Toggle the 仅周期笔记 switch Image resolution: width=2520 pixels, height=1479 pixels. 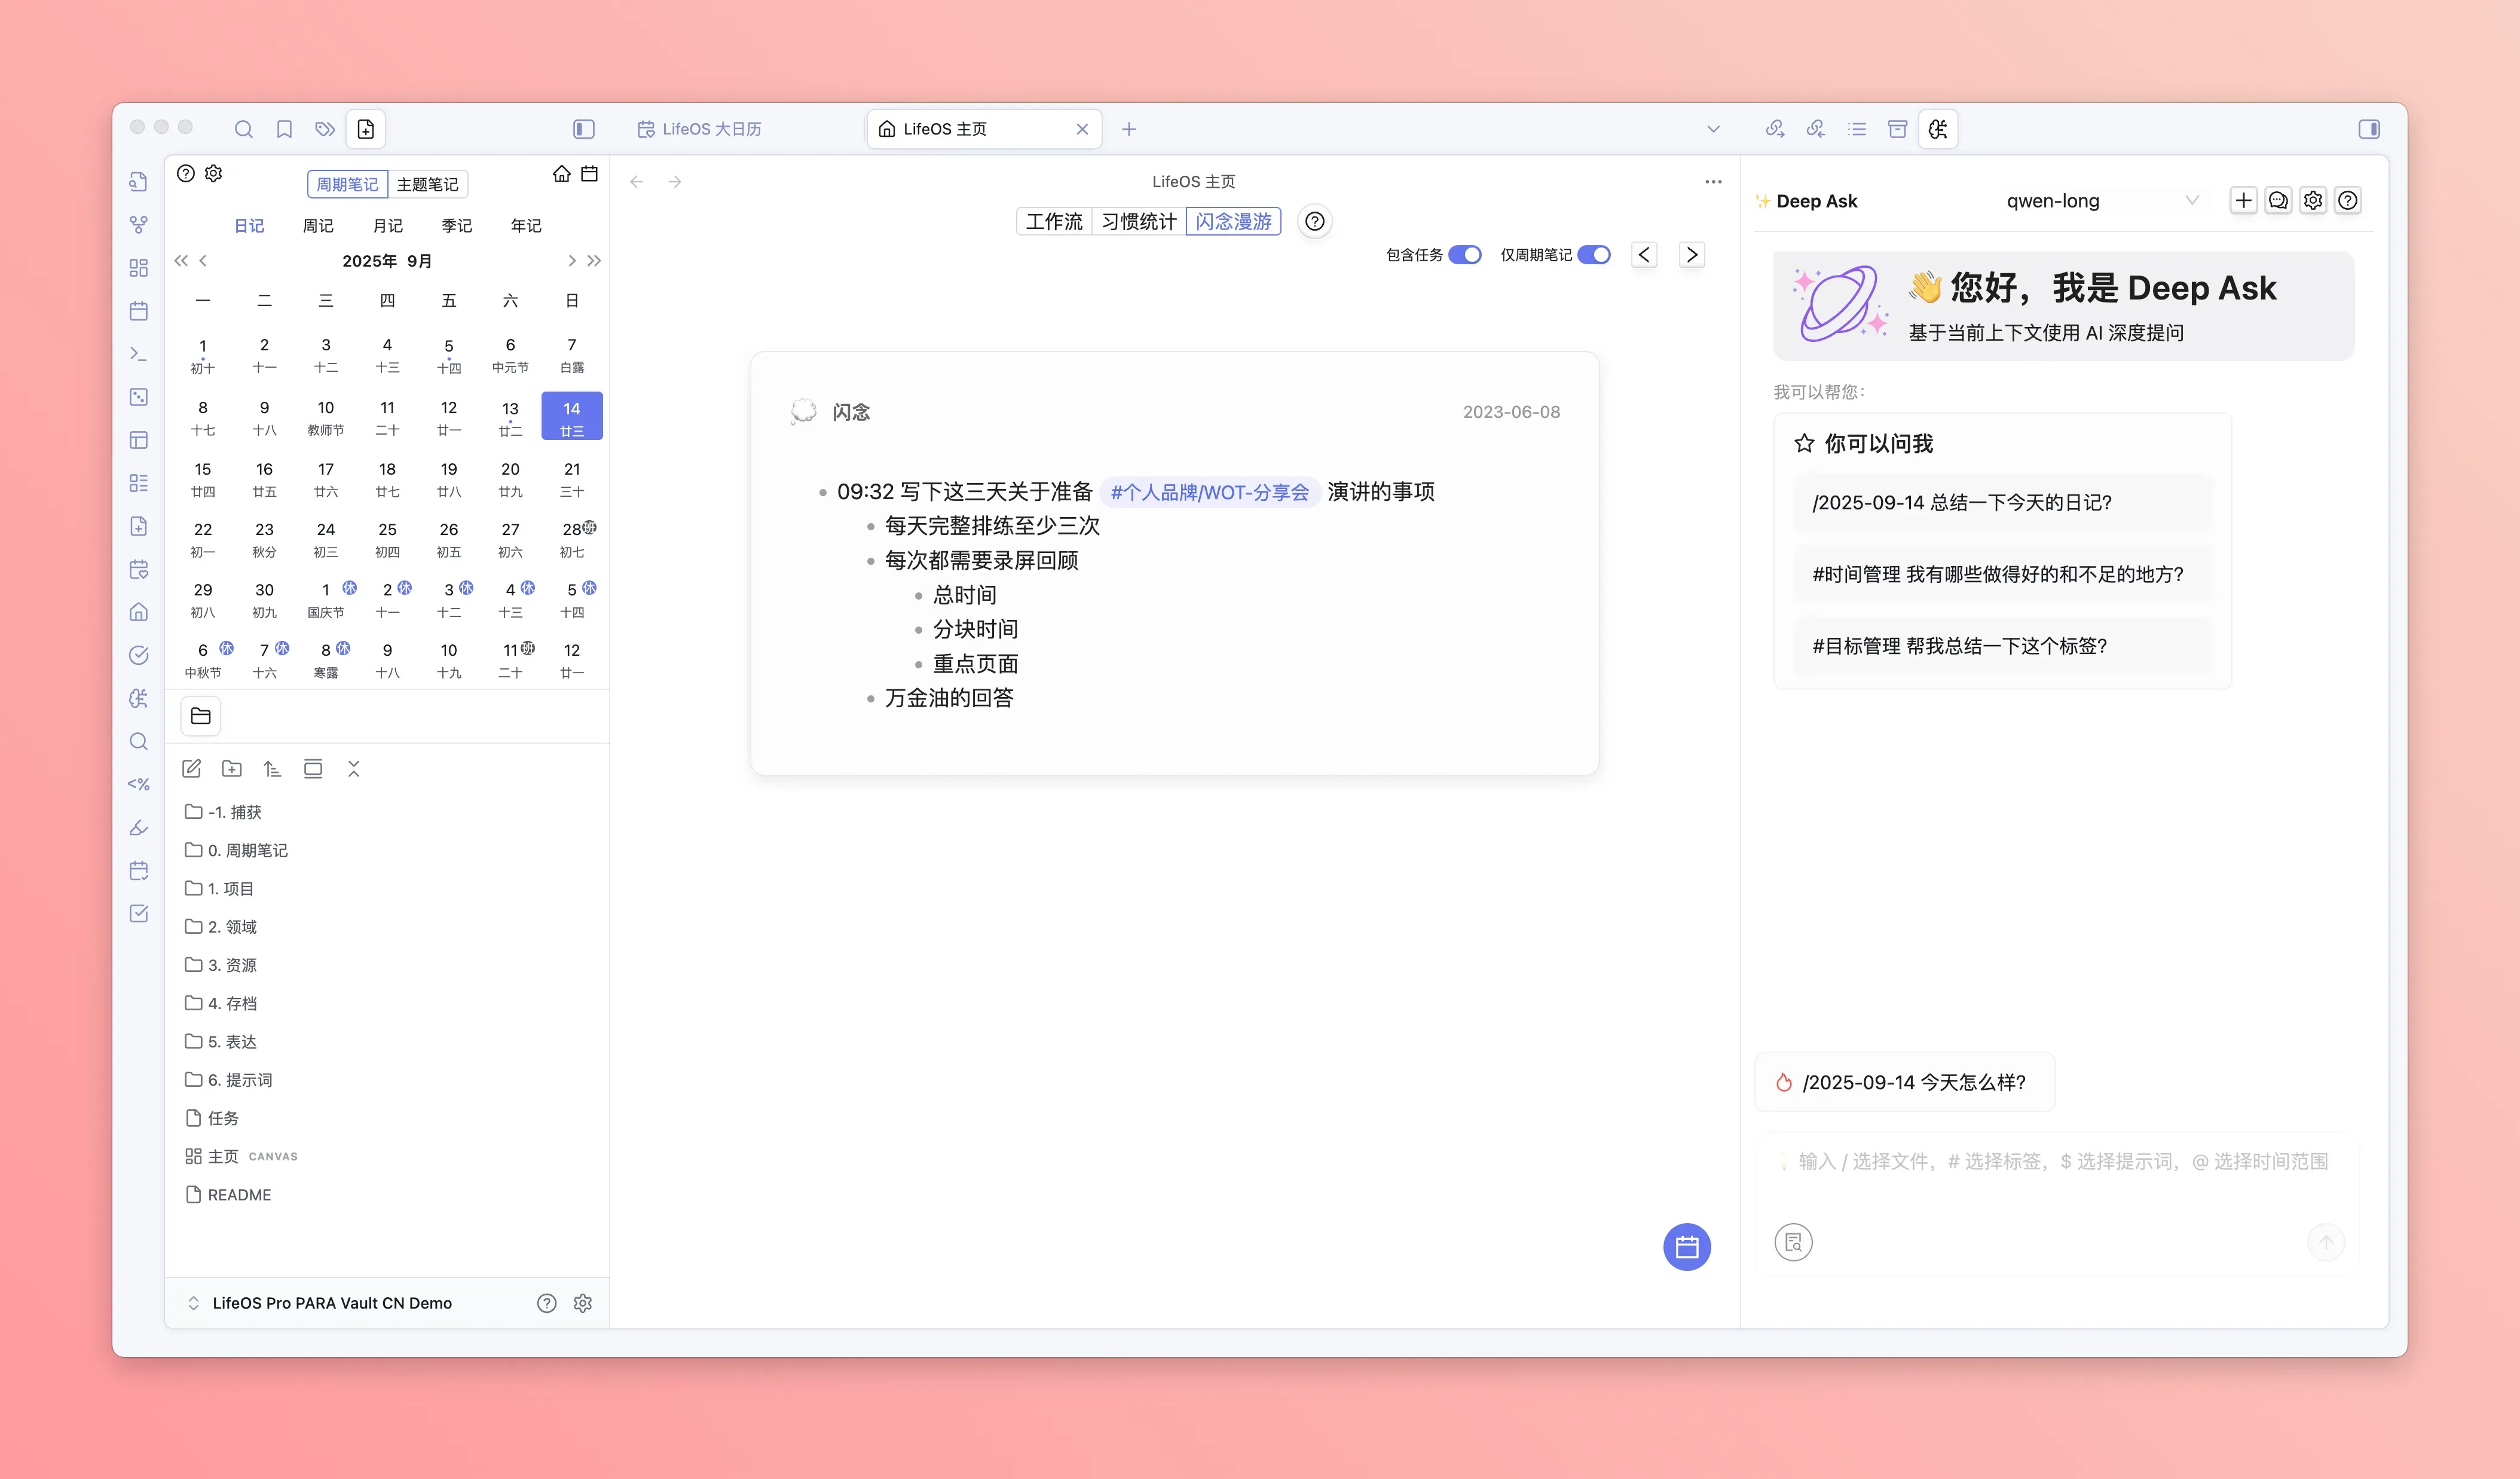coord(1594,255)
